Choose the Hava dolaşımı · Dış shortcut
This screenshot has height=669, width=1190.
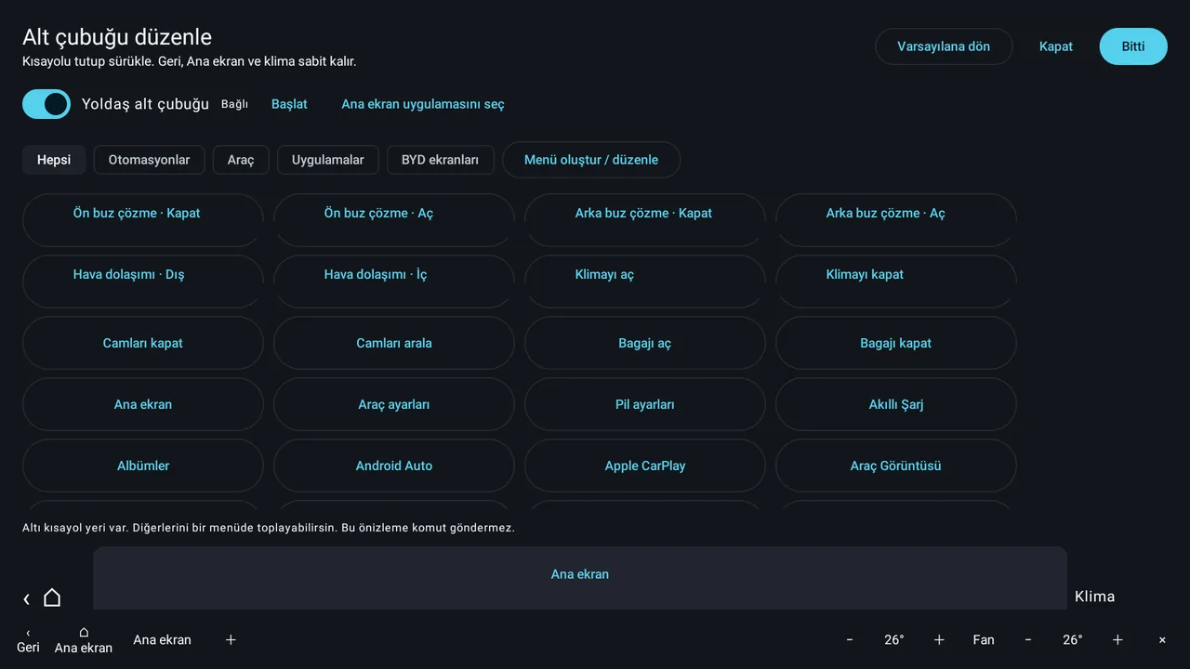[x=143, y=282]
